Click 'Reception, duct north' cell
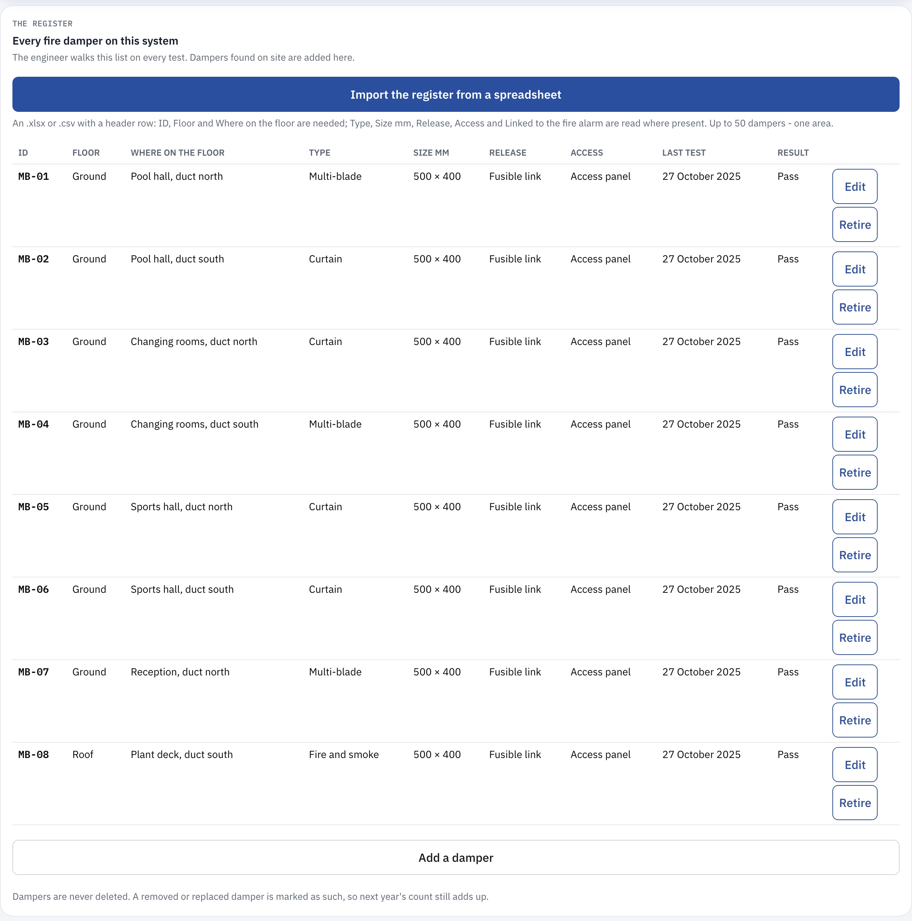This screenshot has height=921, width=912. 180,672
